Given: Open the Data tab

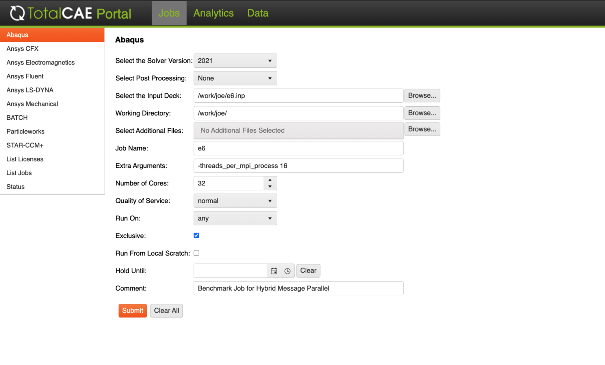Looking at the screenshot, I should (258, 13).
